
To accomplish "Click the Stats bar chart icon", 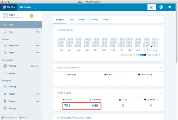I will [x=5, y=25].
